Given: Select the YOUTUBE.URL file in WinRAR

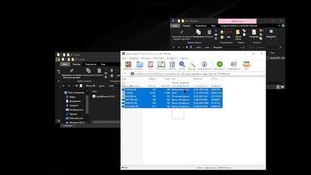Looking at the screenshot, I should pos(172,106).
